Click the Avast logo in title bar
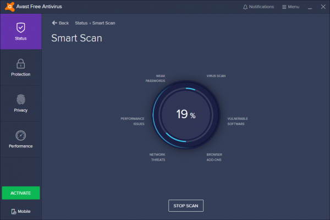 click(x=7, y=7)
